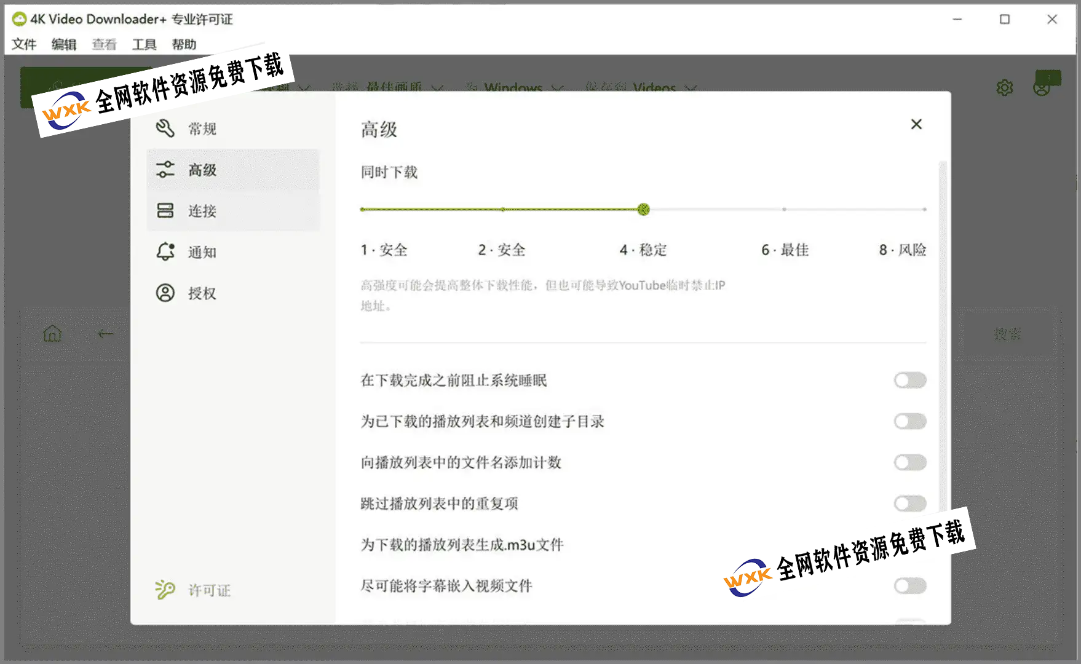1081x664 pixels.
Task: Open the 文件 menu
Action: click(x=24, y=44)
